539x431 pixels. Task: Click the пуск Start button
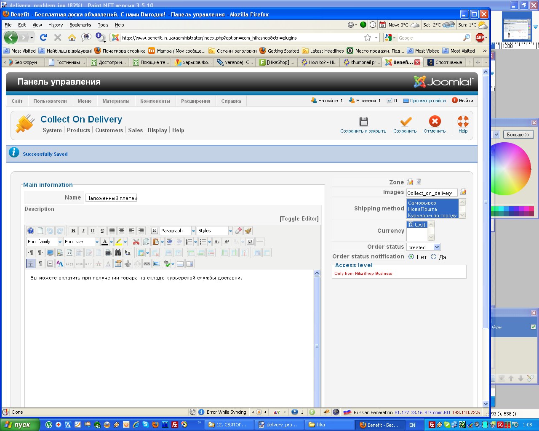(20, 425)
